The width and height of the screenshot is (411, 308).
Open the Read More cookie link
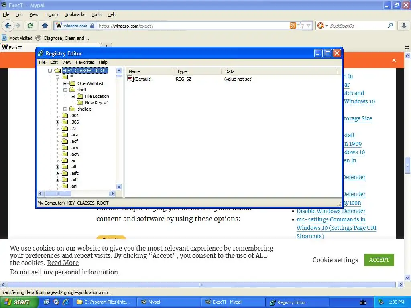coord(63,263)
